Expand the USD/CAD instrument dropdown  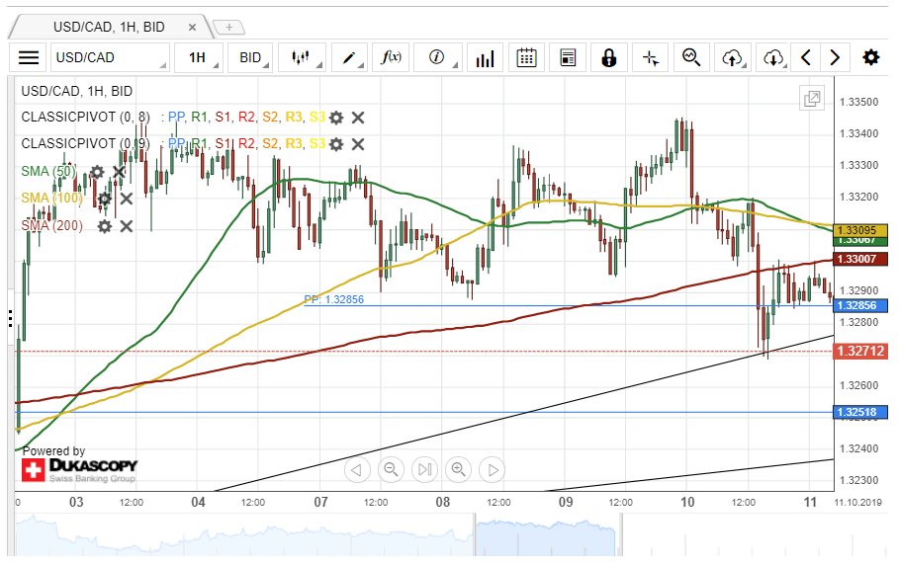click(110, 57)
